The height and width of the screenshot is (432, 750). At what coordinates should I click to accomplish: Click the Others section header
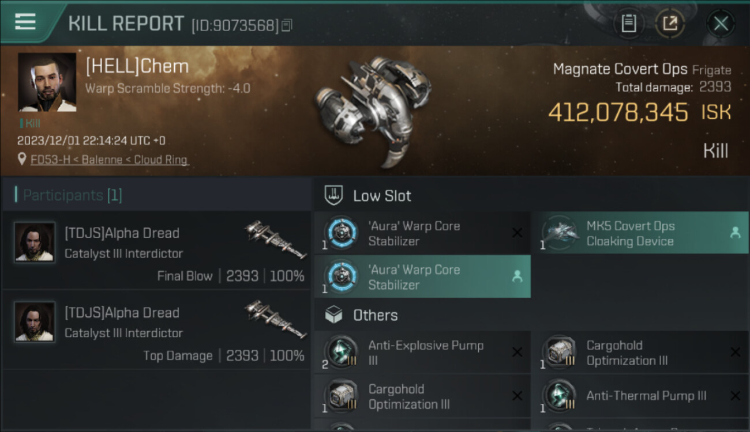pos(375,316)
